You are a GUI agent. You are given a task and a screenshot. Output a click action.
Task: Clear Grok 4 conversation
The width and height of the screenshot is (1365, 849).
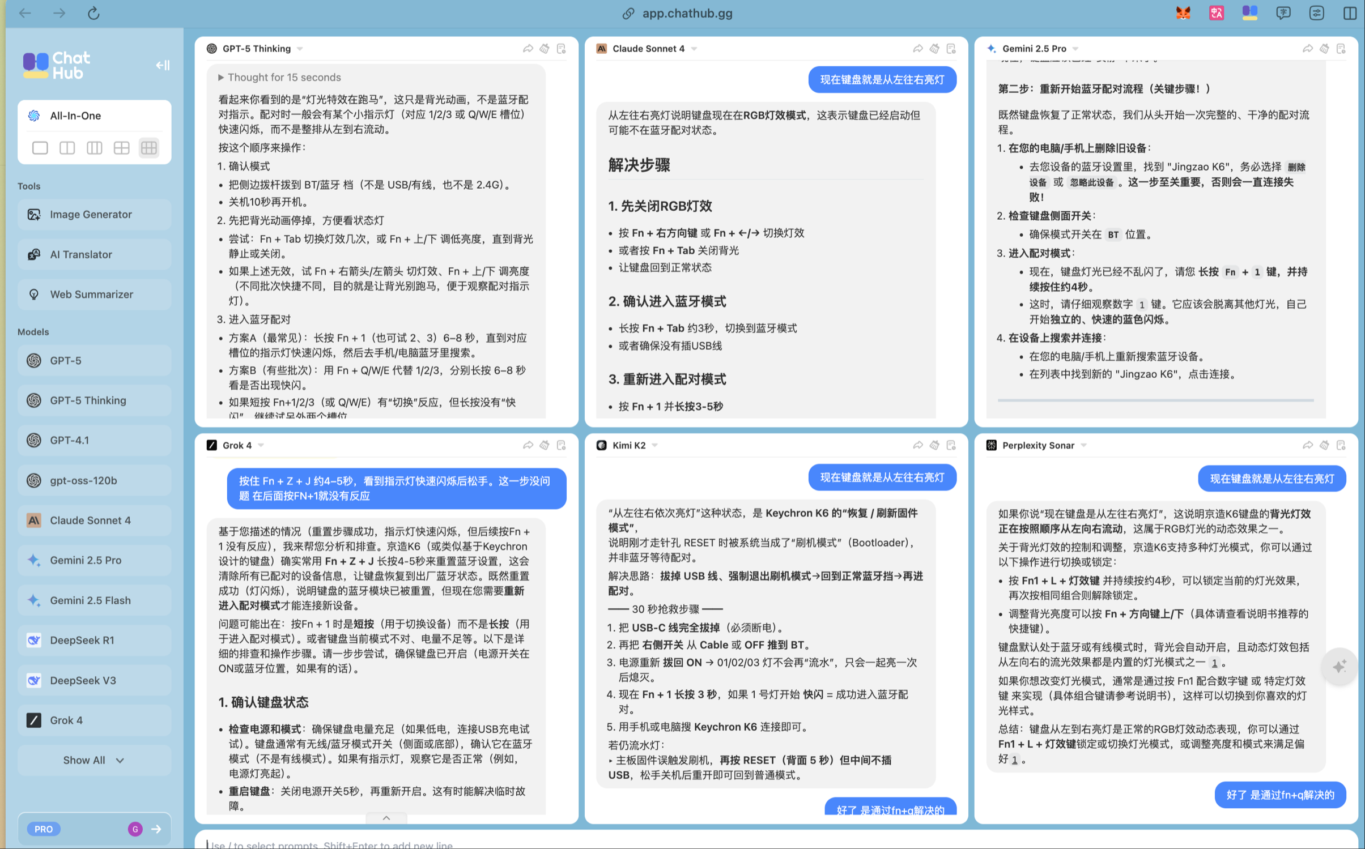pyautogui.click(x=545, y=445)
